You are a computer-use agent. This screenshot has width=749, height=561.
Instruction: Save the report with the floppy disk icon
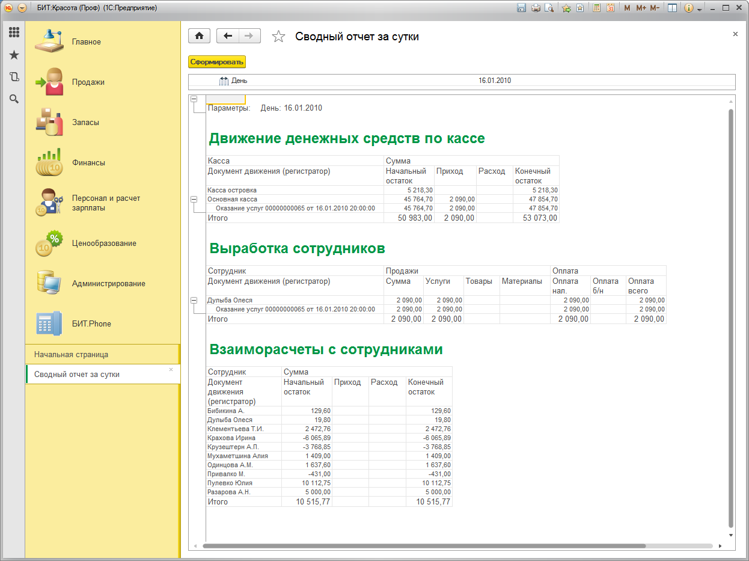pyautogui.click(x=521, y=8)
